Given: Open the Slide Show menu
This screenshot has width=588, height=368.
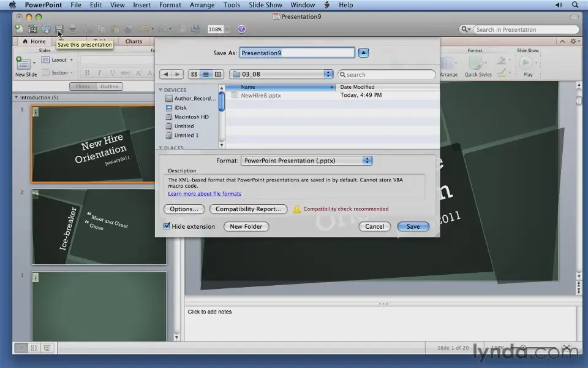Looking at the screenshot, I should pos(265,5).
